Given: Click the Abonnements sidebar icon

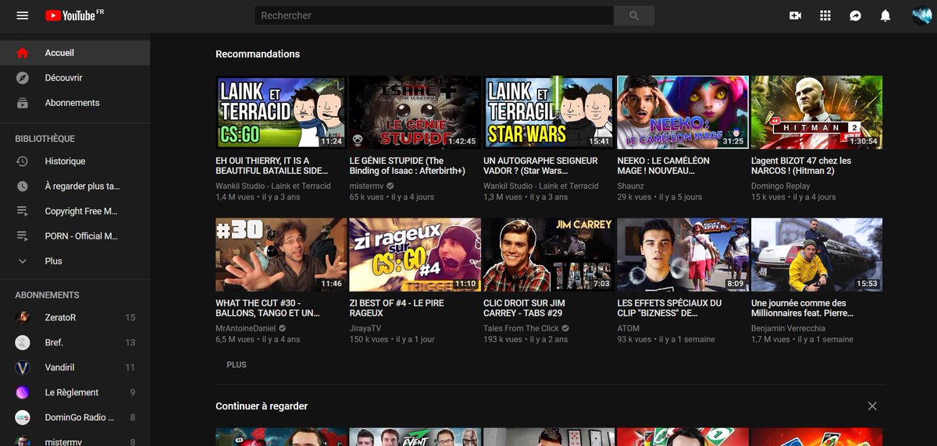Looking at the screenshot, I should pos(23,103).
